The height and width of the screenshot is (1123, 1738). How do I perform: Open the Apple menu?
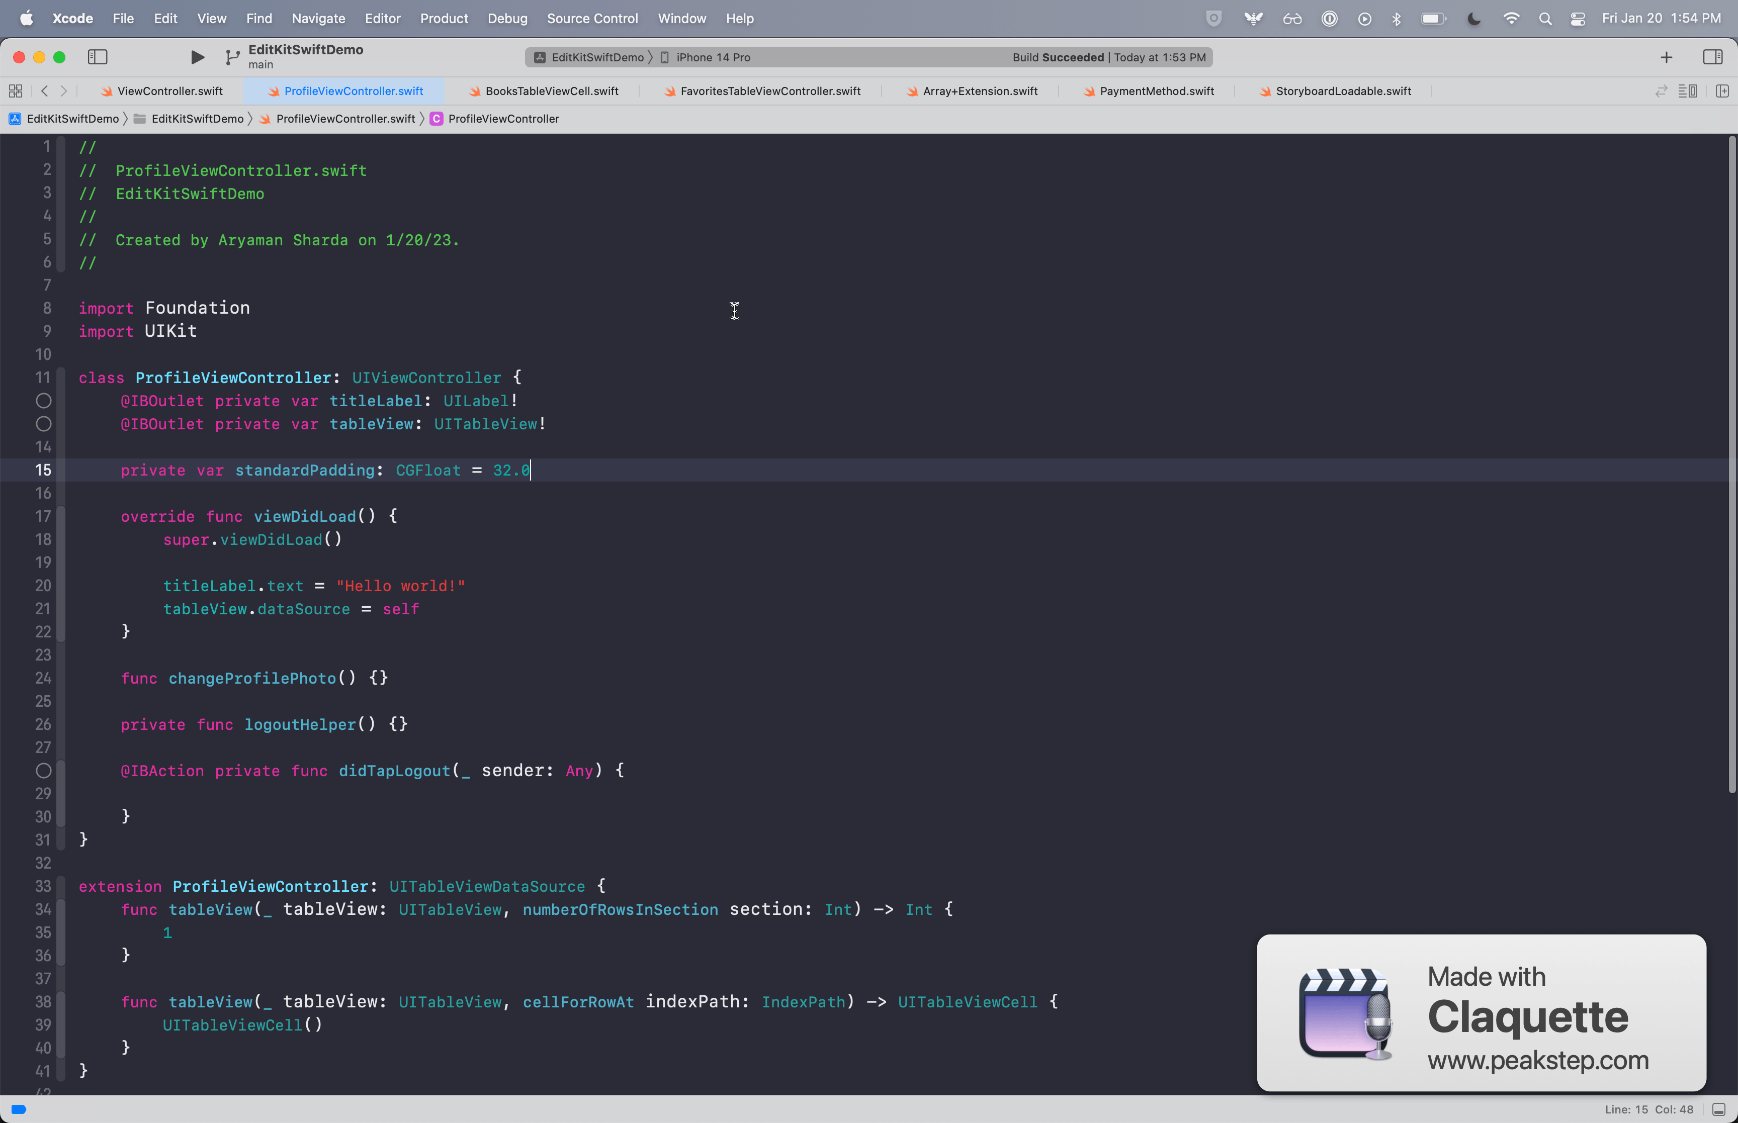pyautogui.click(x=26, y=18)
